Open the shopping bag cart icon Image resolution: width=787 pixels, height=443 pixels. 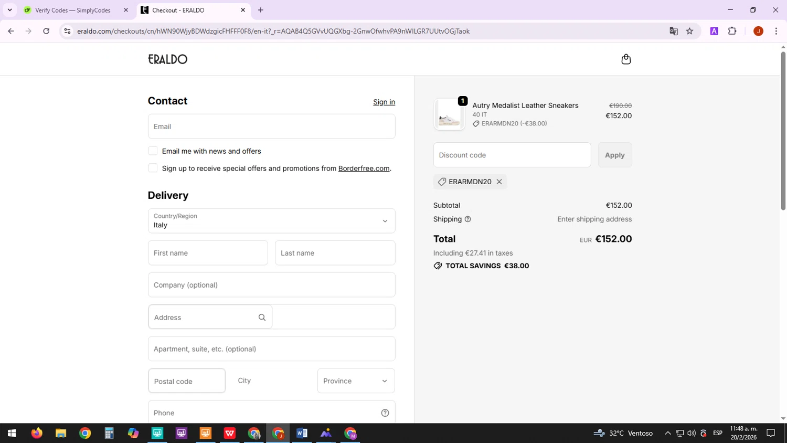pyautogui.click(x=626, y=59)
